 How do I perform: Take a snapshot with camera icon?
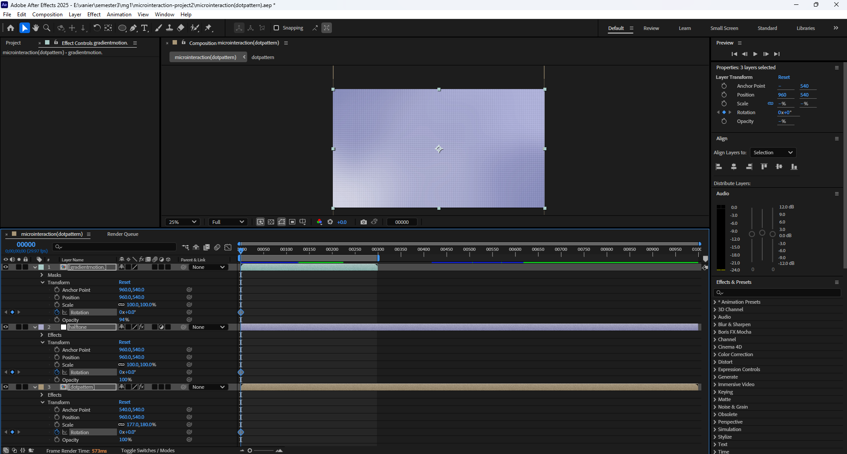click(363, 222)
